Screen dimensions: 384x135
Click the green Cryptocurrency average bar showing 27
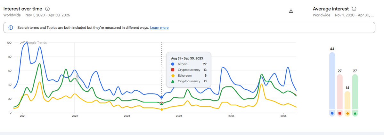(x=355, y=92)
